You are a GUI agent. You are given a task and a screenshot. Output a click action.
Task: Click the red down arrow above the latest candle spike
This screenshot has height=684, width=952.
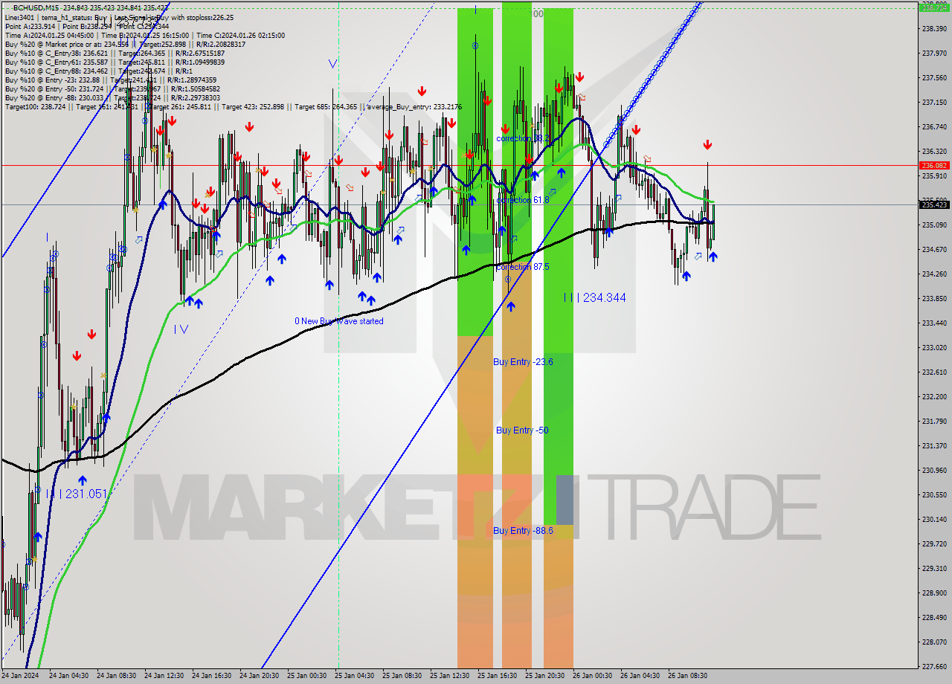[x=707, y=144]
